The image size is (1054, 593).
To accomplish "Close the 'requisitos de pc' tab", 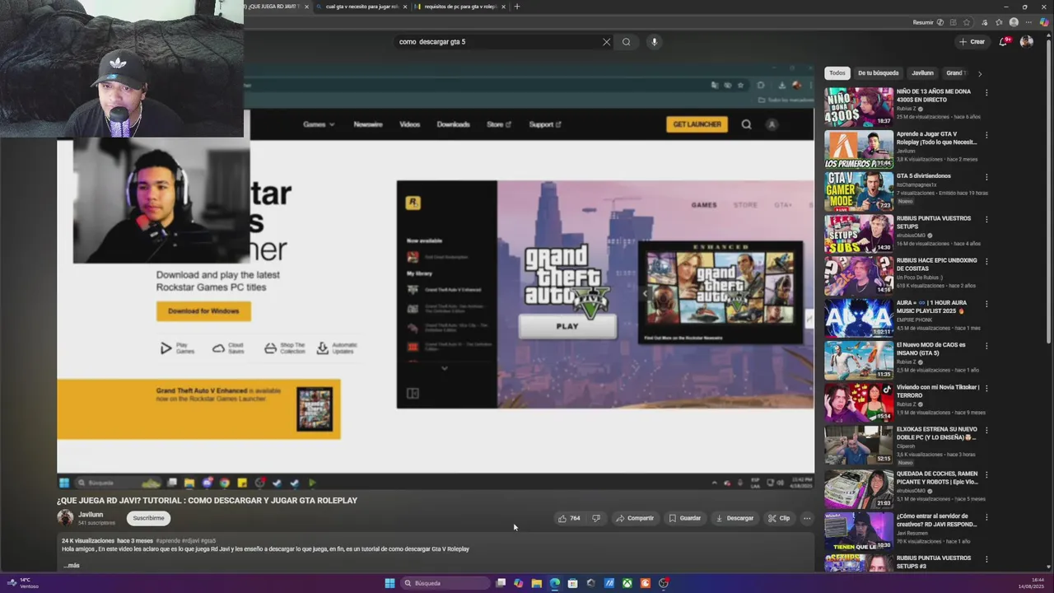I will pyautogui.click(x=503, y=7).
